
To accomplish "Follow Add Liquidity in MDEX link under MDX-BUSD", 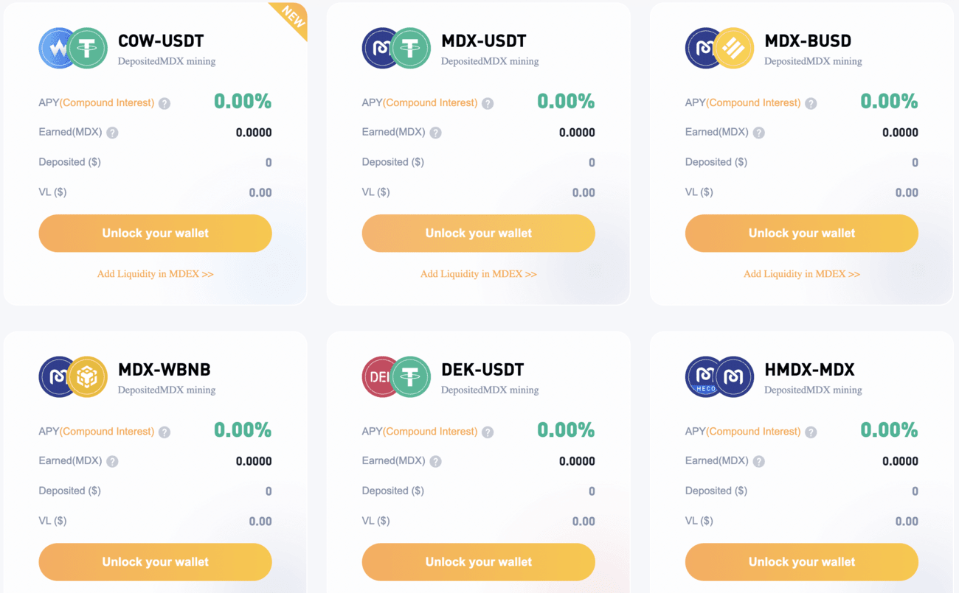I will click(x=802, y=274).
